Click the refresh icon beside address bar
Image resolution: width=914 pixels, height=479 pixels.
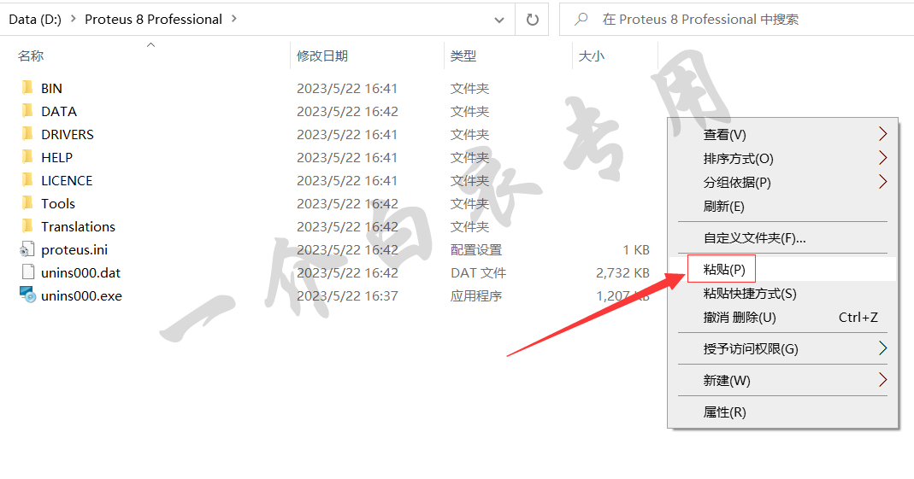(532, 20)
